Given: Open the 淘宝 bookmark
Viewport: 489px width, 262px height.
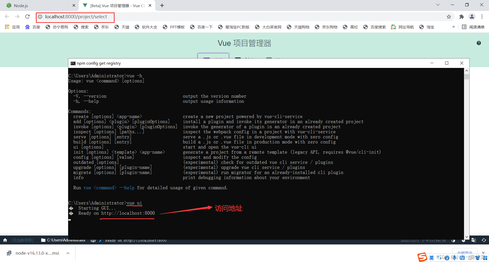Looking at the screenshot, I should click(427, 27).
